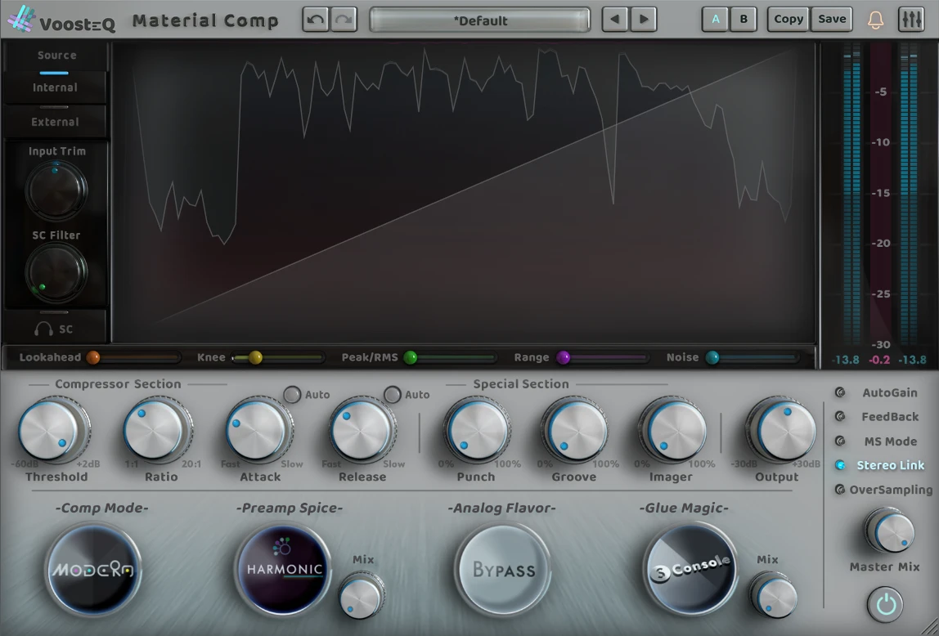The height and width of the screenshot is (636, 939).
Task: Click the redo arrow icon
Action: click(x=344, y=20)
